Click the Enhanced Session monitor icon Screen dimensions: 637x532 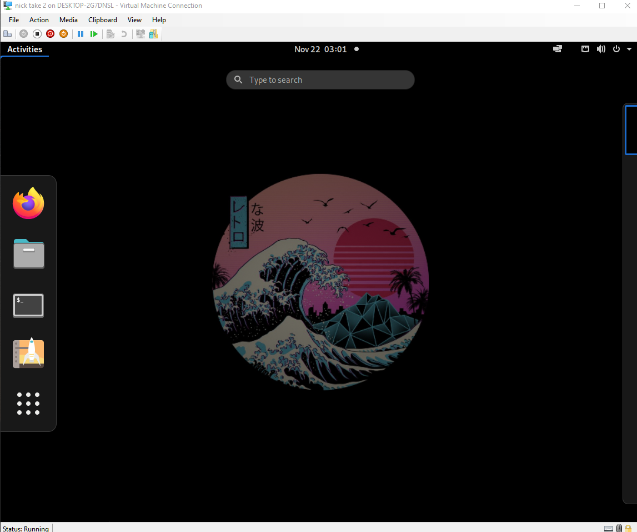[141, 34]
